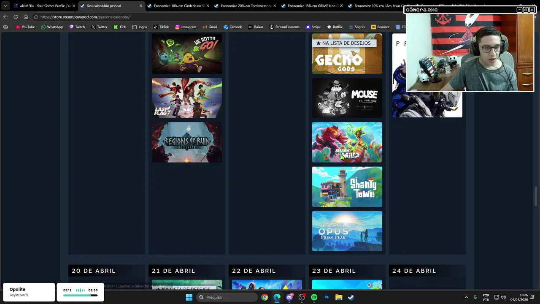The image size is (540, 304).
Task: Open Photoshop from the taskbar
Action: pyautogui.click(x=327, y=297)
